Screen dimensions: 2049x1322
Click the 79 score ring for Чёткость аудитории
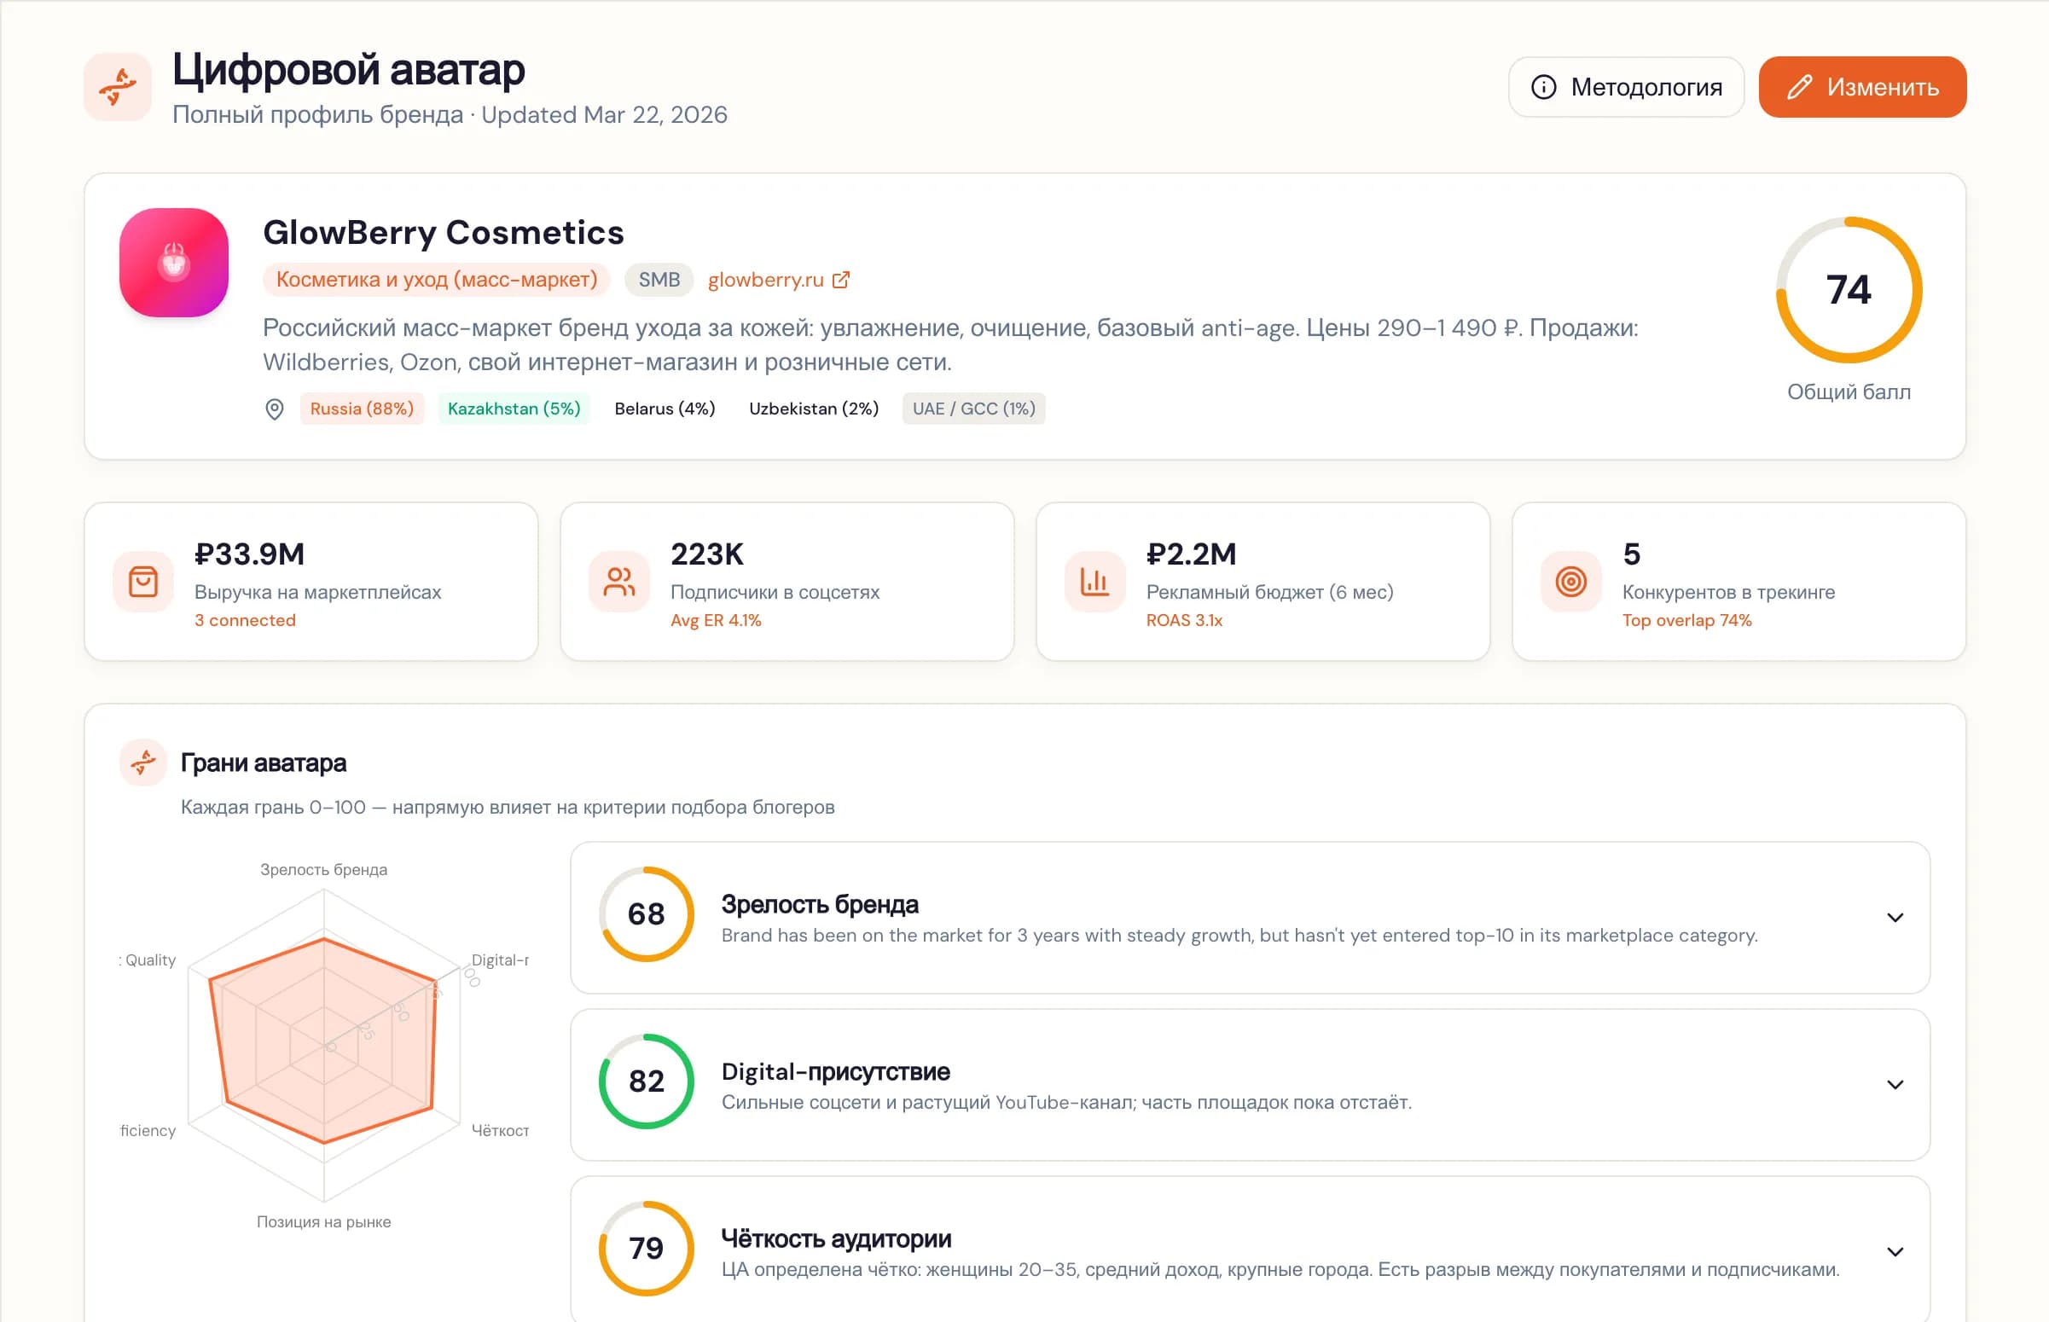647,1249
